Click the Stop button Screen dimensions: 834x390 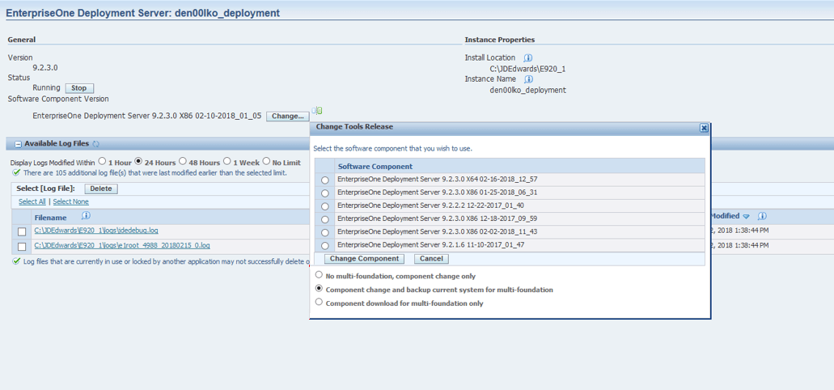79,88
